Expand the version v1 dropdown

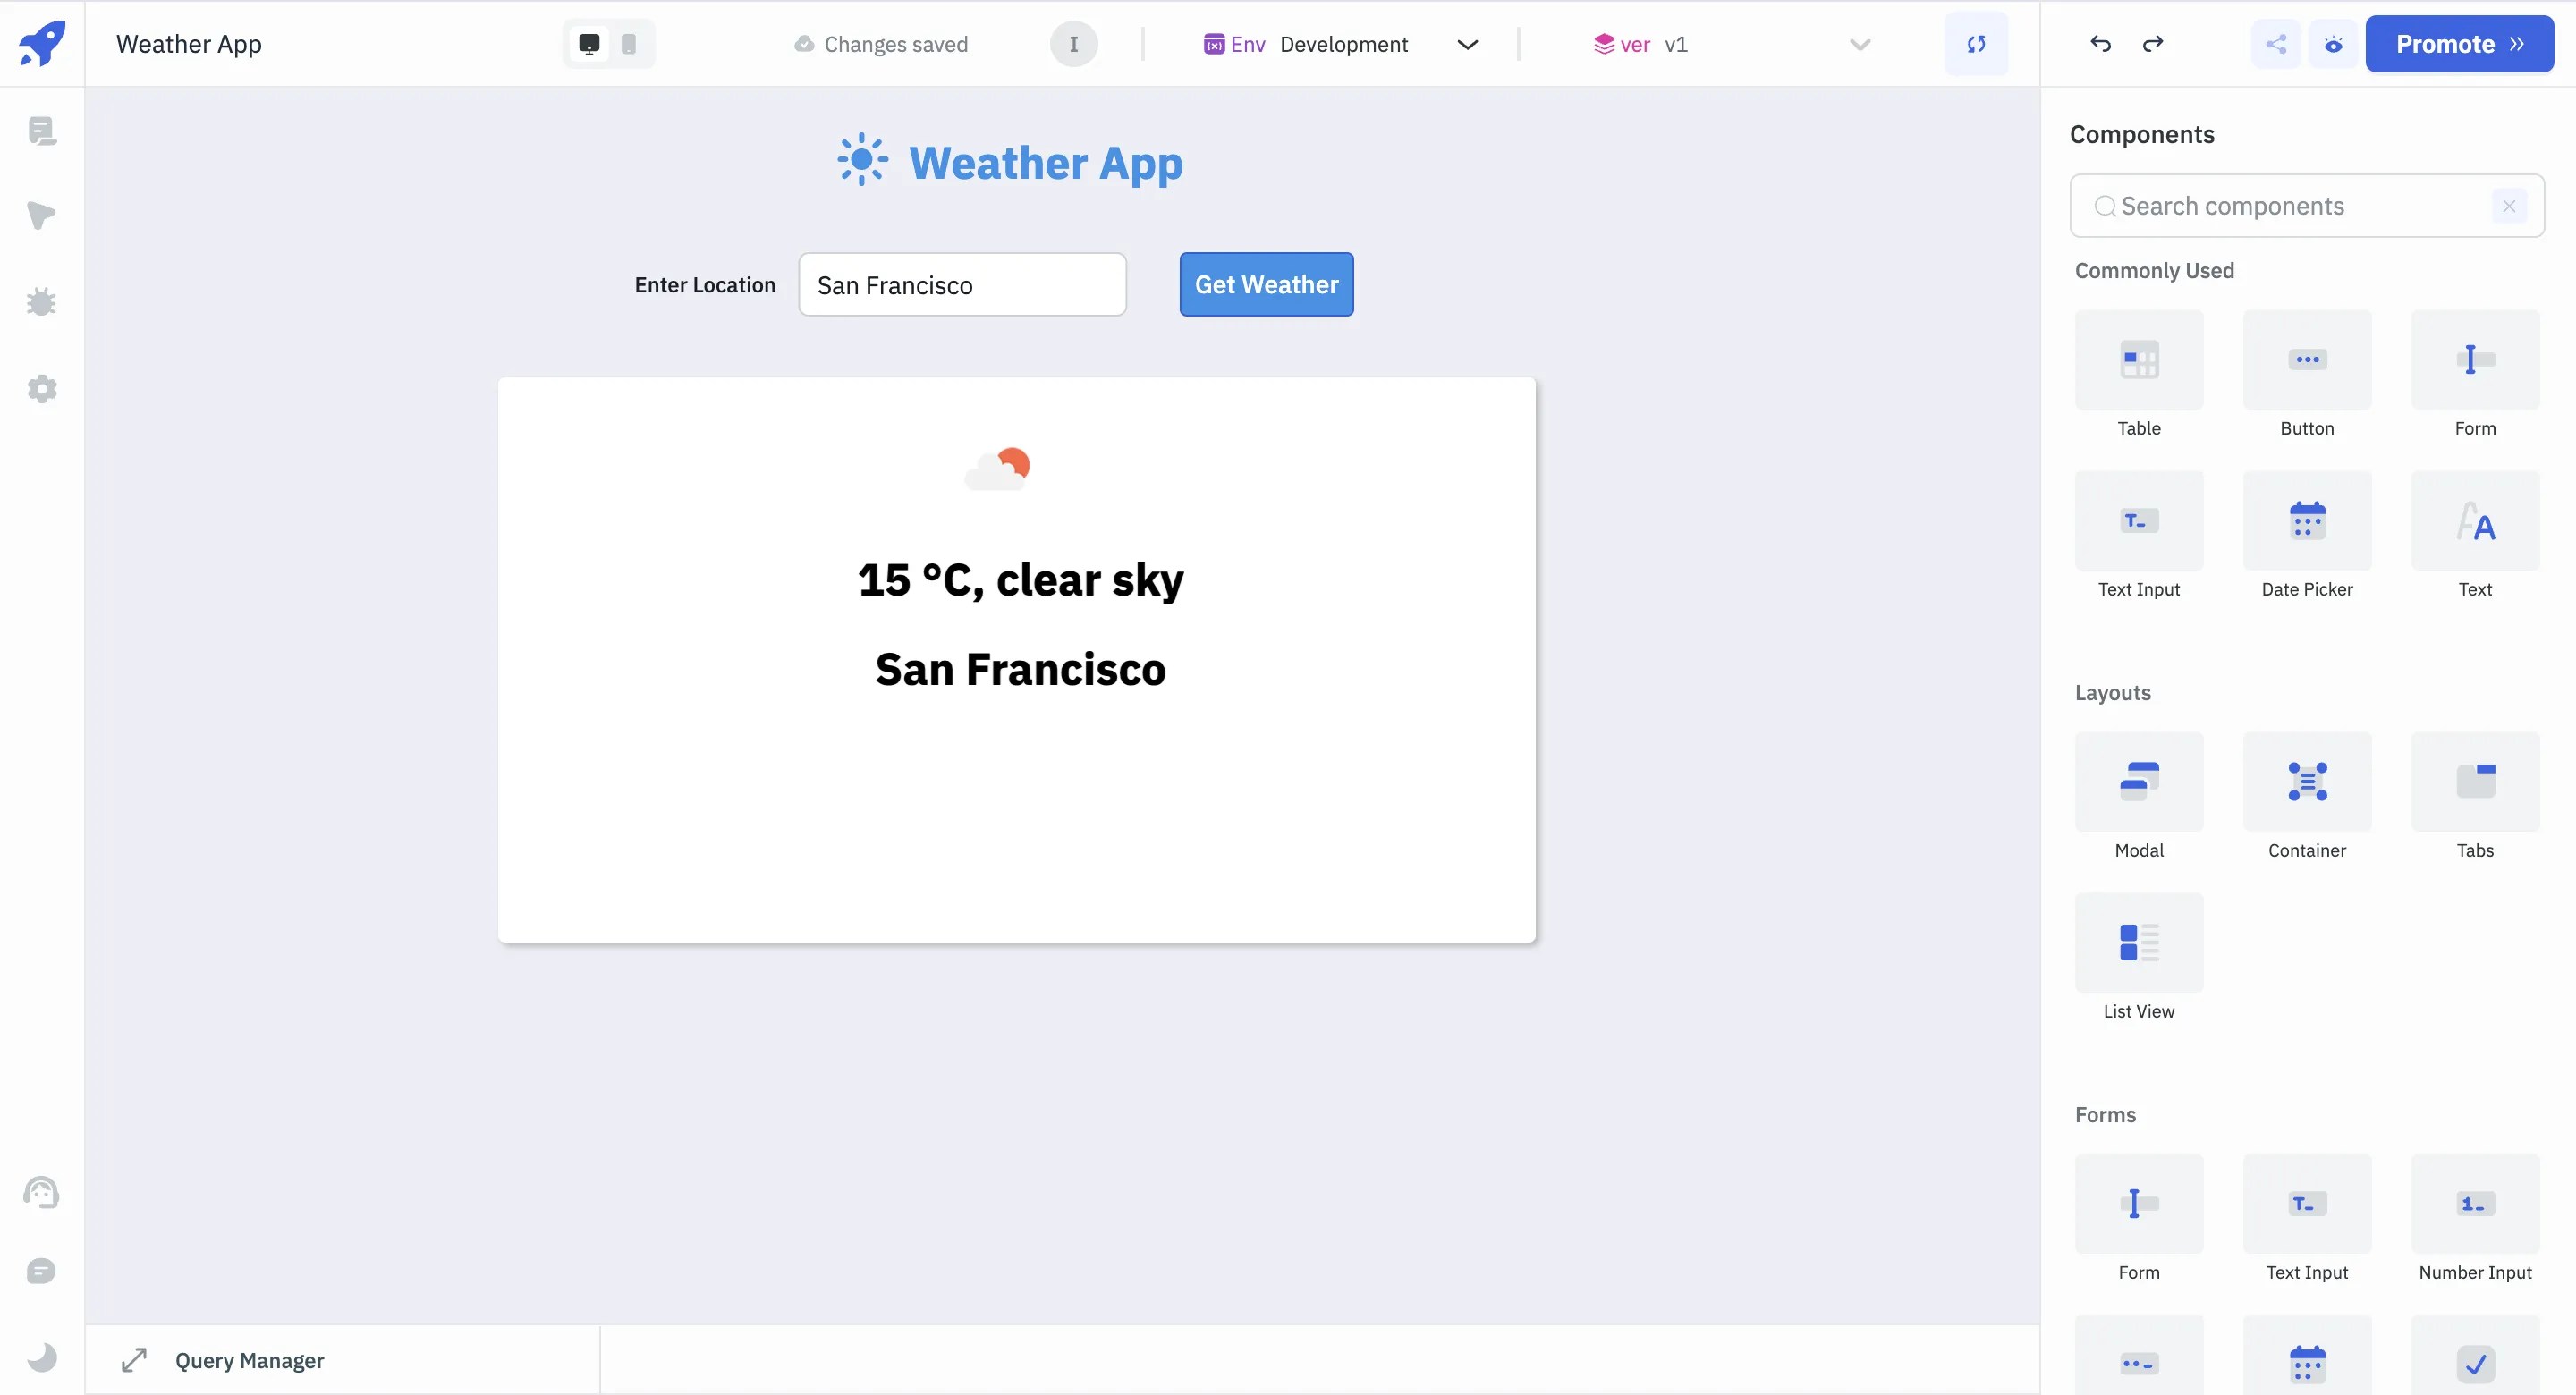coord(1858,44)
